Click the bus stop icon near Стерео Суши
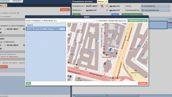Screen dimensions: 172x97 click(86, 69)
